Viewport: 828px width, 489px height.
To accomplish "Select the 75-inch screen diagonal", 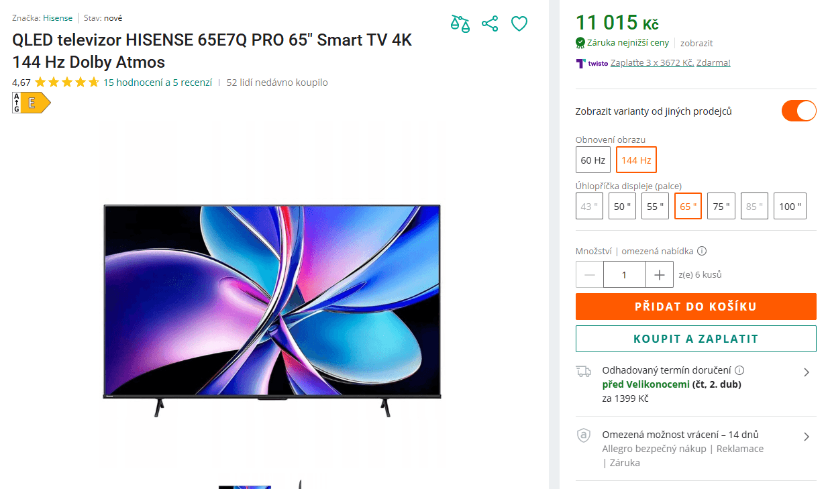I will 721,206.
